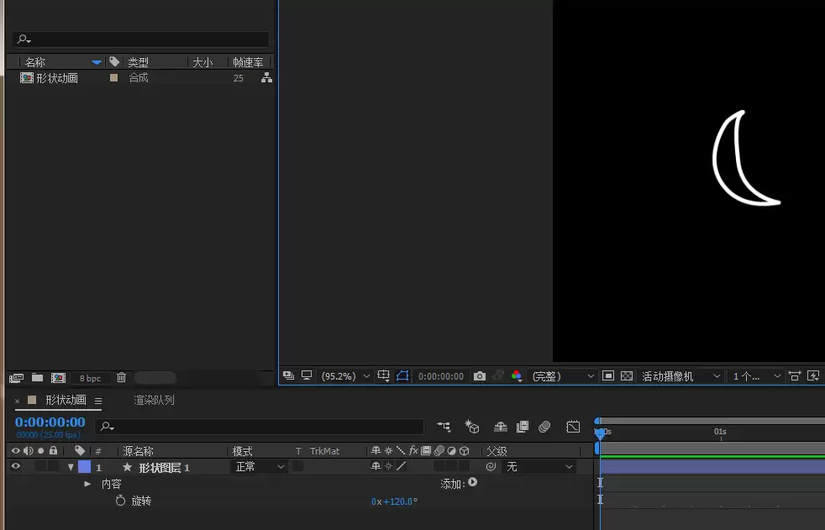Switch to the 渲染队列 tab
Image resolution: width=825 pixels, height=530 pixels.
[154, 400]
